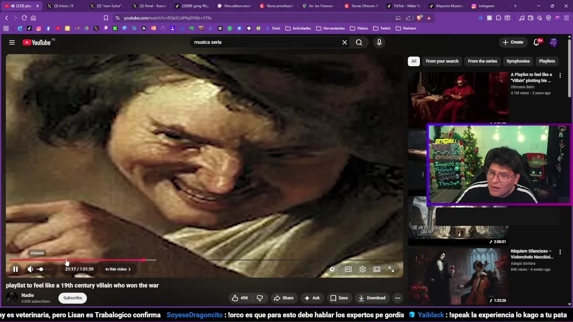Click the video progress bar scrubber

tap(143, 260)
